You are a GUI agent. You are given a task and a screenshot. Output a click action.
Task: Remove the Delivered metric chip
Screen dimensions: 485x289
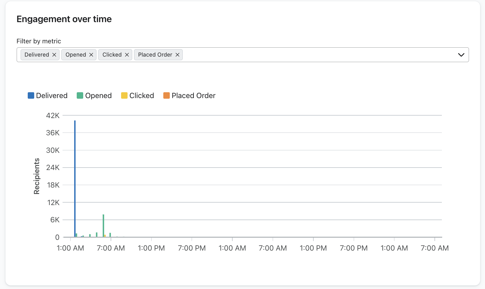tap(54, 55)
